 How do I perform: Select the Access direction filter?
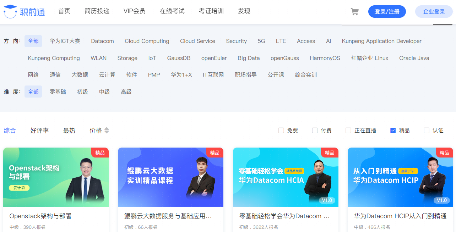pyautogui.click(x=306, y=41)
